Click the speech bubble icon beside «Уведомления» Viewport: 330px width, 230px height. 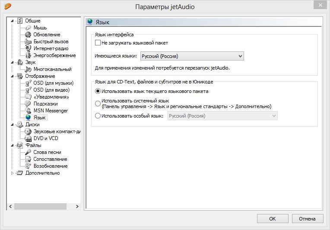[x=28, y=97]
